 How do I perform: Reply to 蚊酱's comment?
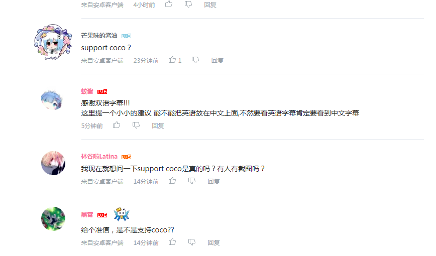pyautogui.click(x=158, y=125)
